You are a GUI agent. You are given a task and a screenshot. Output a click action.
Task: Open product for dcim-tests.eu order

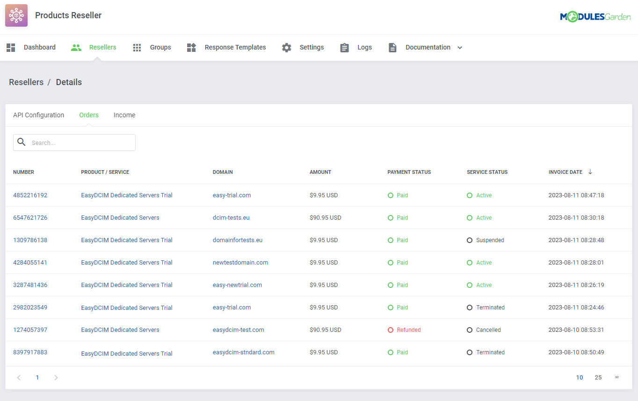(120, 218)
